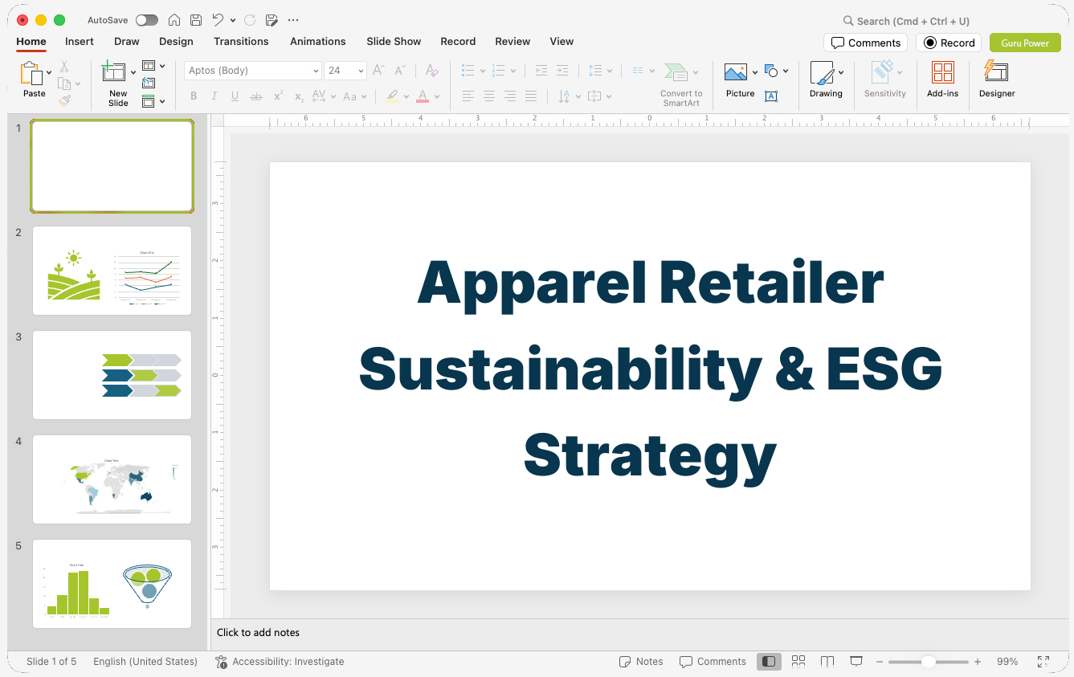The image size is (1074, 677).
Task: Click the font color button
Action: [423, 96]
